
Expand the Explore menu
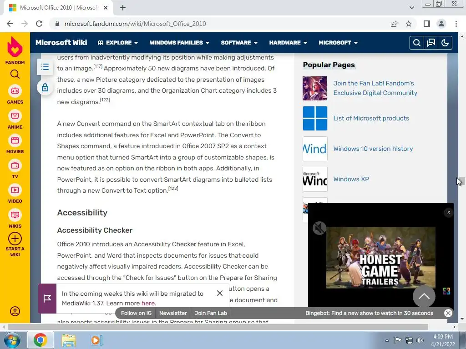click(x=118, y=43)
